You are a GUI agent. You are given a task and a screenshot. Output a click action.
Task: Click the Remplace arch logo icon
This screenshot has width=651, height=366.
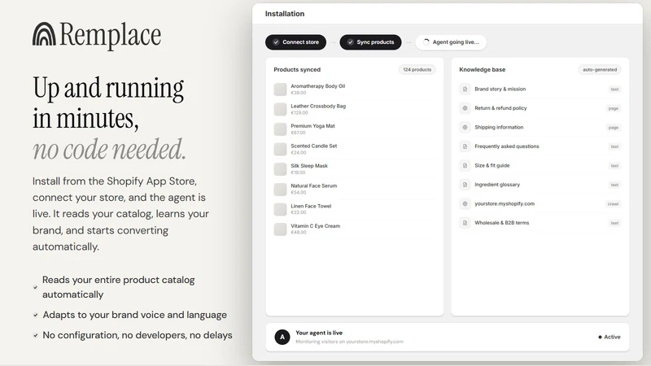pyautogui.click(x=44, y=33)
